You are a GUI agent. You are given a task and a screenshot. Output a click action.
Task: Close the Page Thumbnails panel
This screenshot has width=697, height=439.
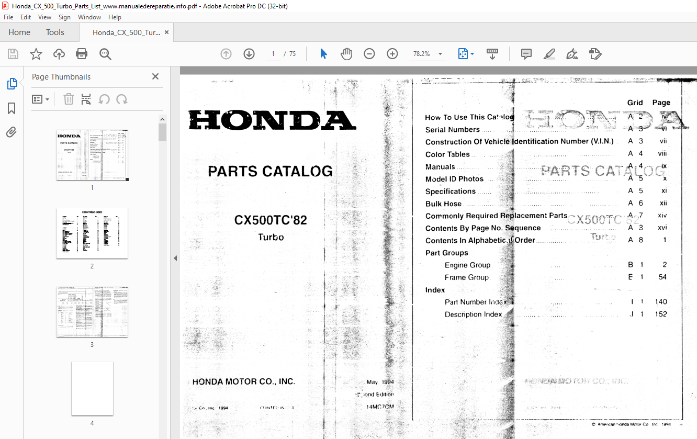[x=155, y=76]
